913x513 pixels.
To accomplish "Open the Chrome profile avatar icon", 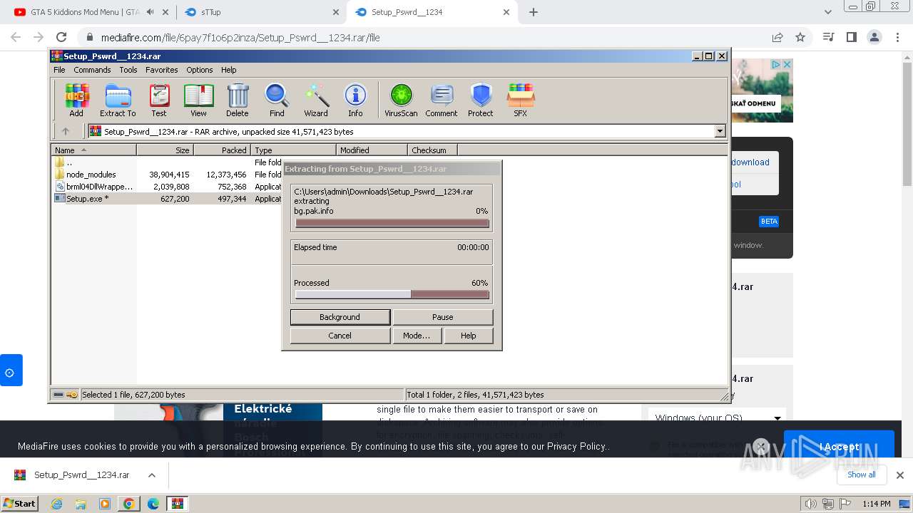I will tap(874, 37).
